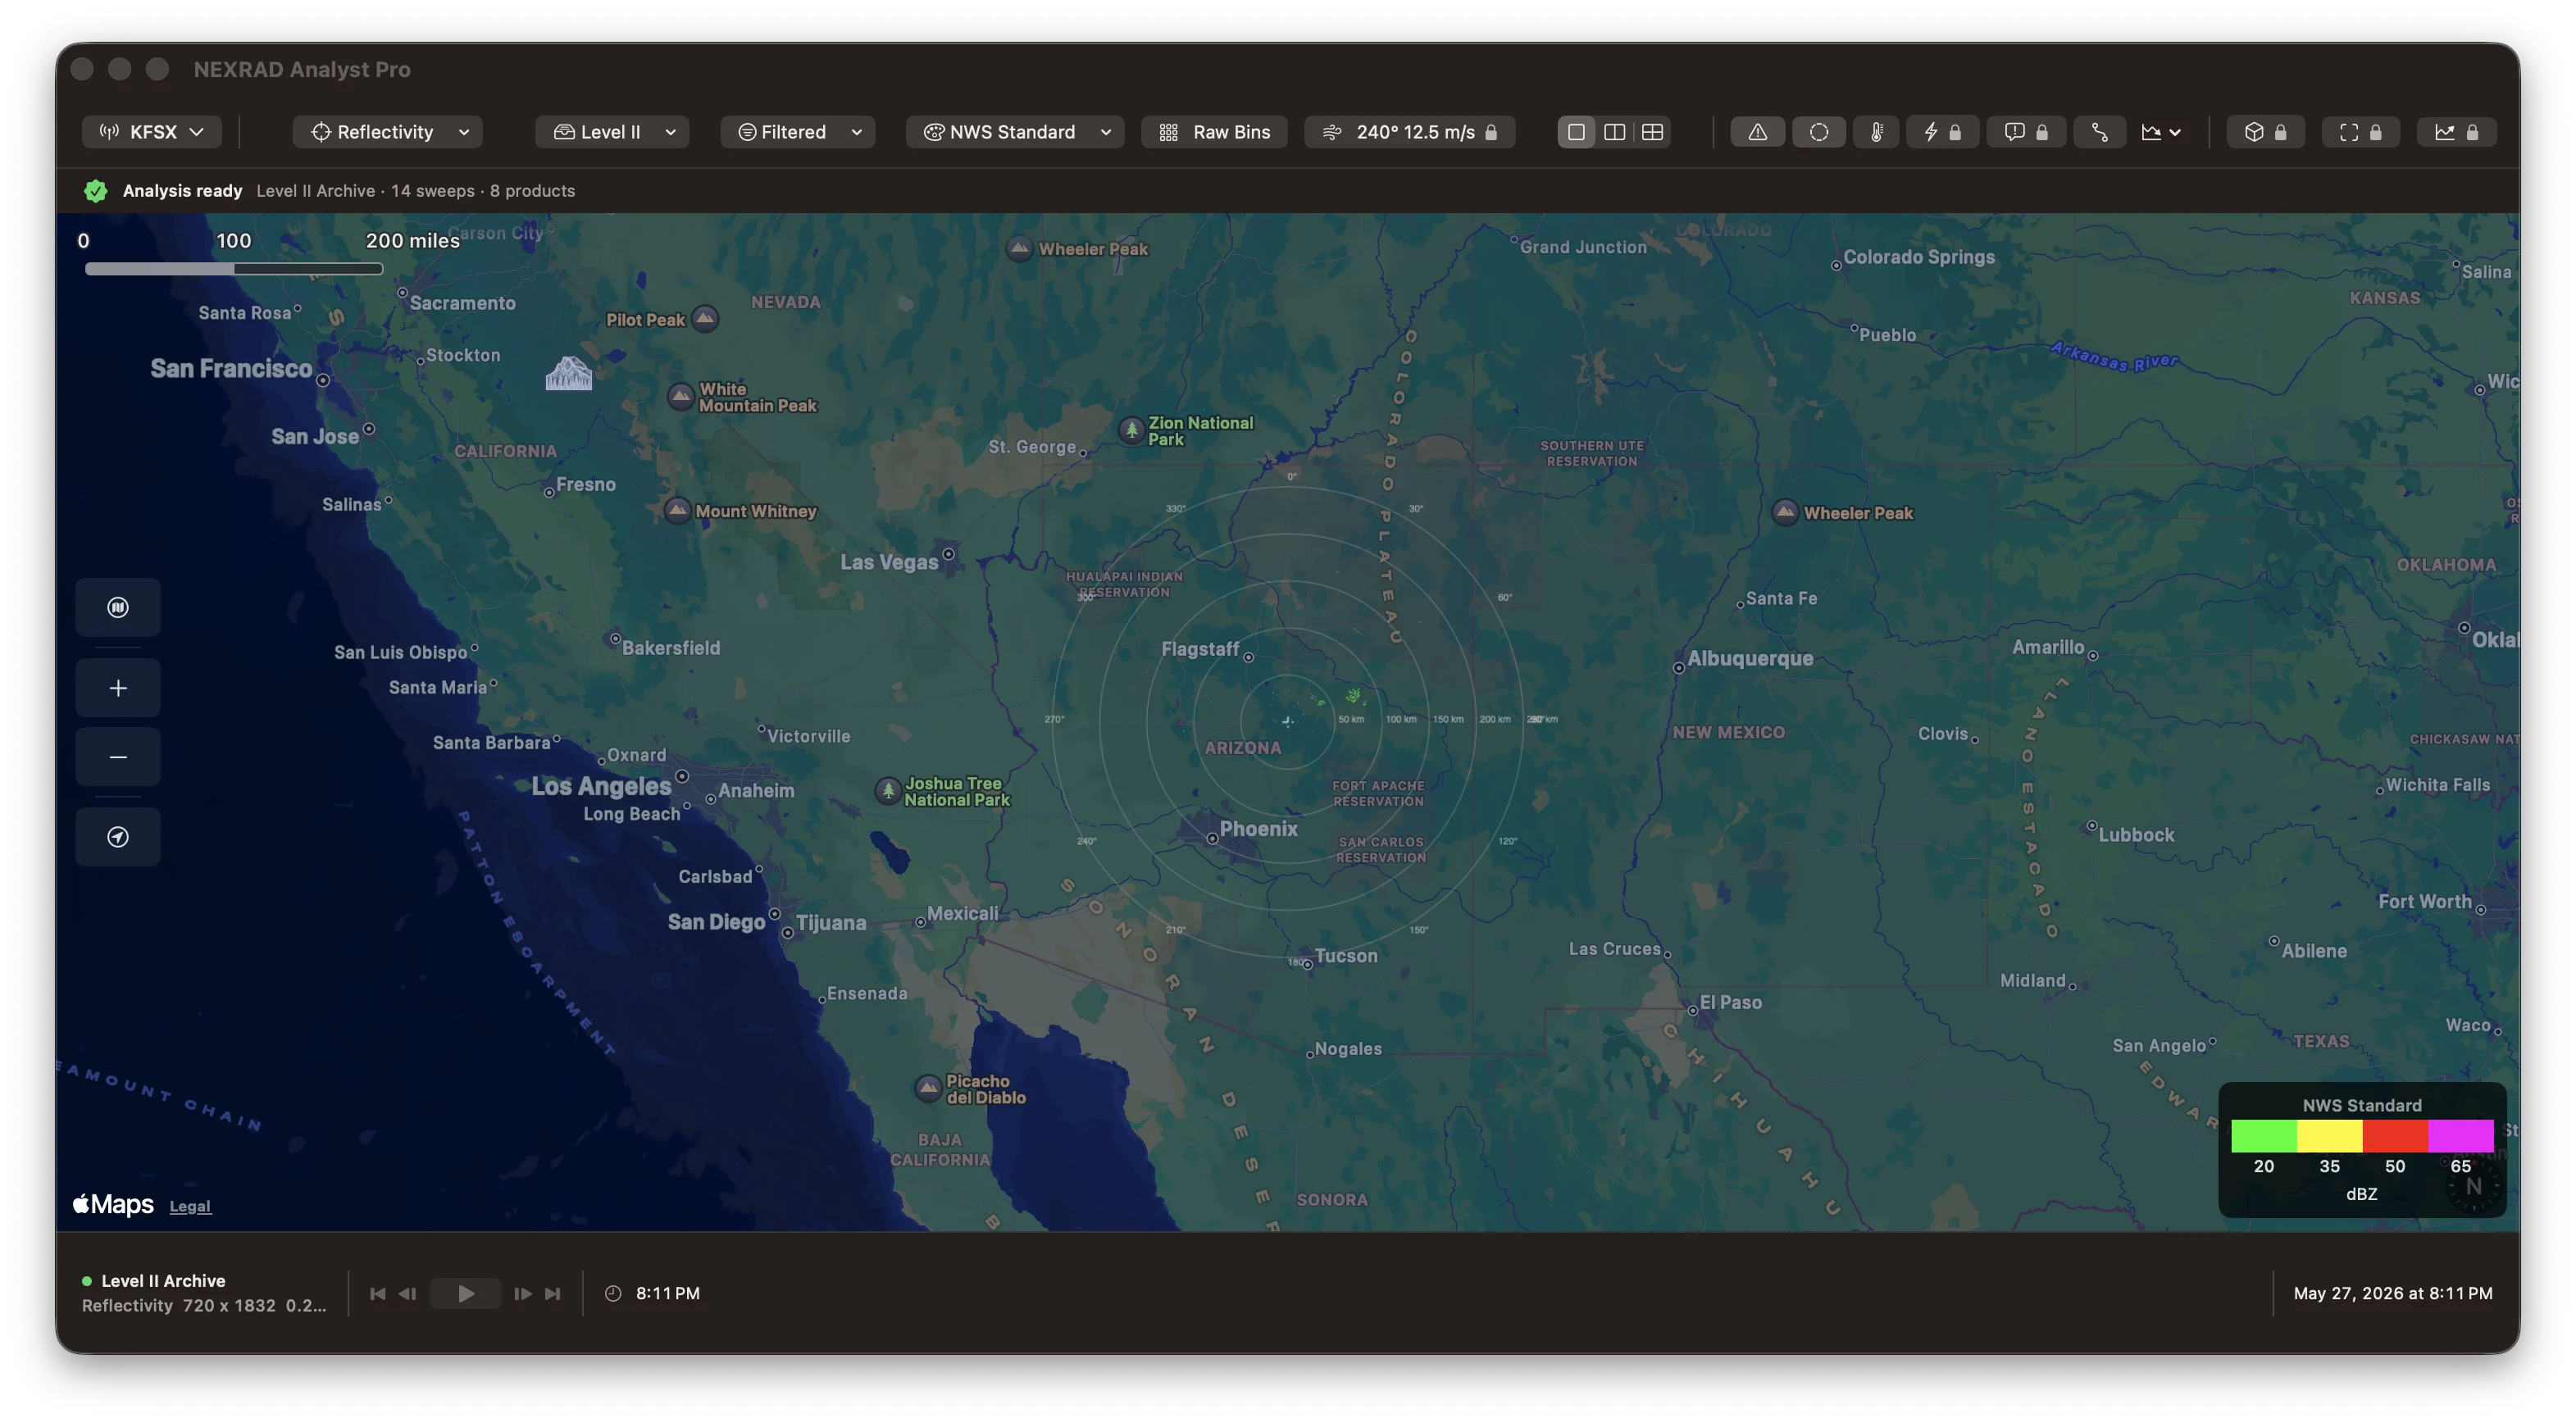The width and height of the screenshot is (2576, 1423).
Task: Open the NWS Standard palette dropdown
Action: pos(1015,132)
